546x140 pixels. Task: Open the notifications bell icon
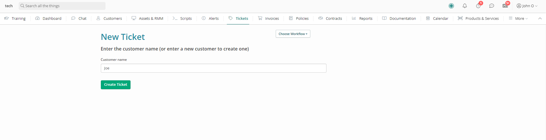(x=465, y=6)
